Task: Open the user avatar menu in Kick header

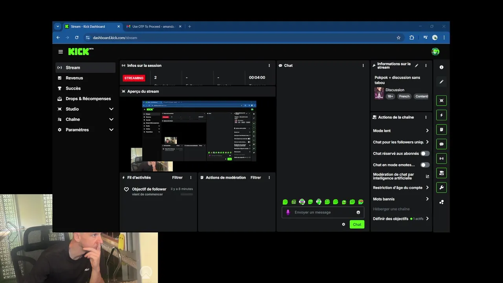Action: pyautogui.click(x=435, y=51)
